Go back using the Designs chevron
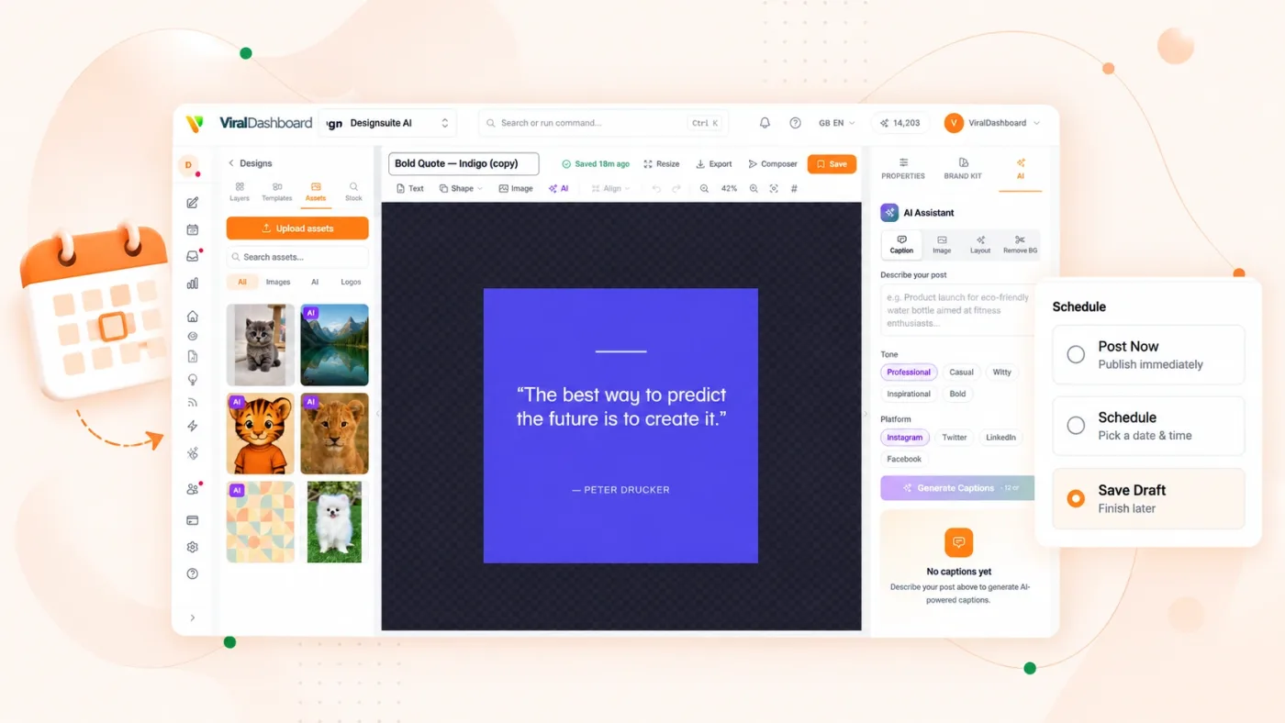The image size is (1285, 723). [231, 163]
